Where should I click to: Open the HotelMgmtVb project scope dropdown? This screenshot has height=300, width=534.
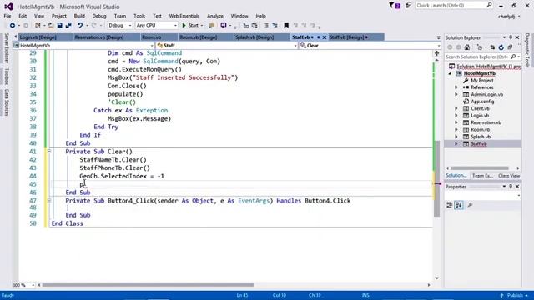83,46
